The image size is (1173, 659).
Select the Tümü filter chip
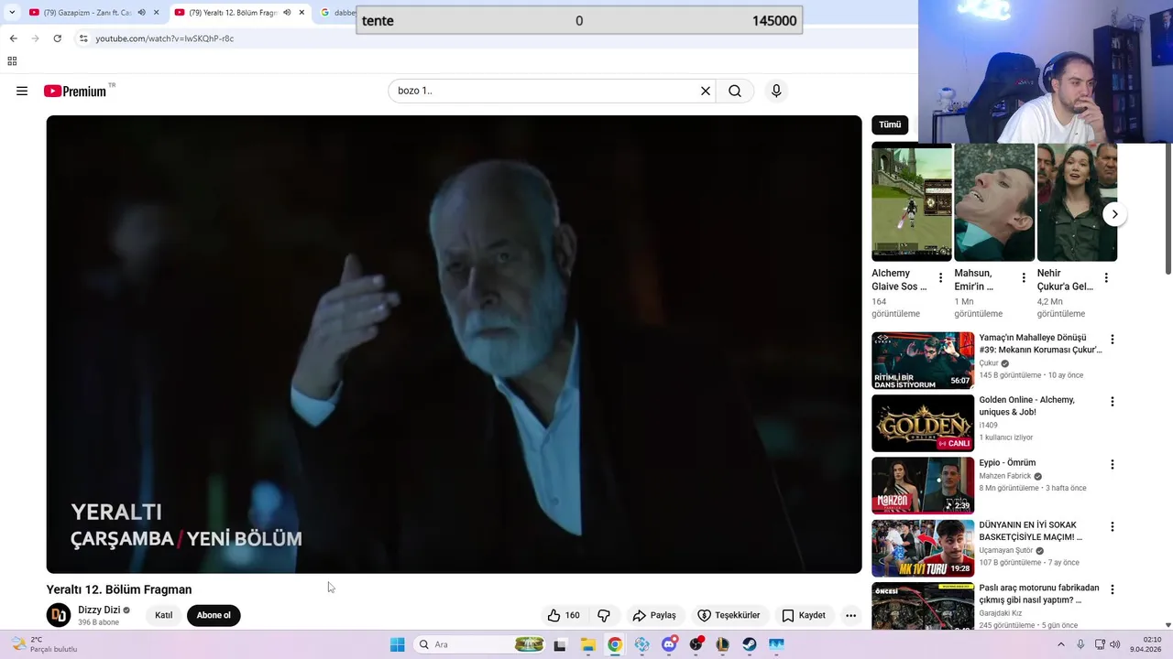tap(890, 124)
